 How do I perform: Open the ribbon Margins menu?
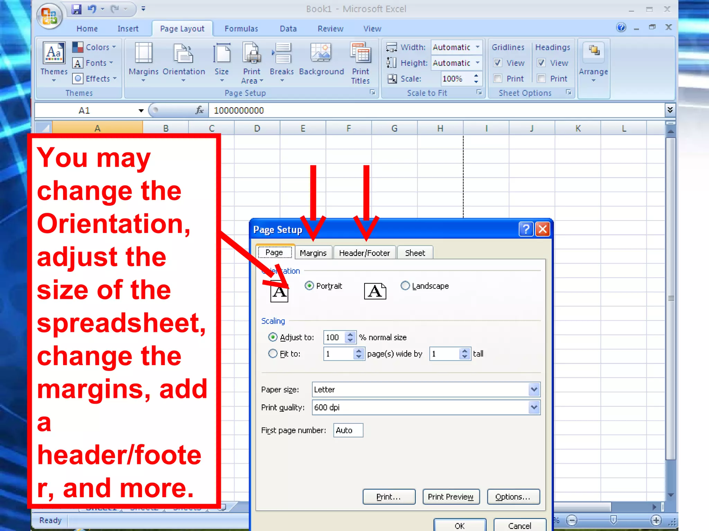[143, 62]
